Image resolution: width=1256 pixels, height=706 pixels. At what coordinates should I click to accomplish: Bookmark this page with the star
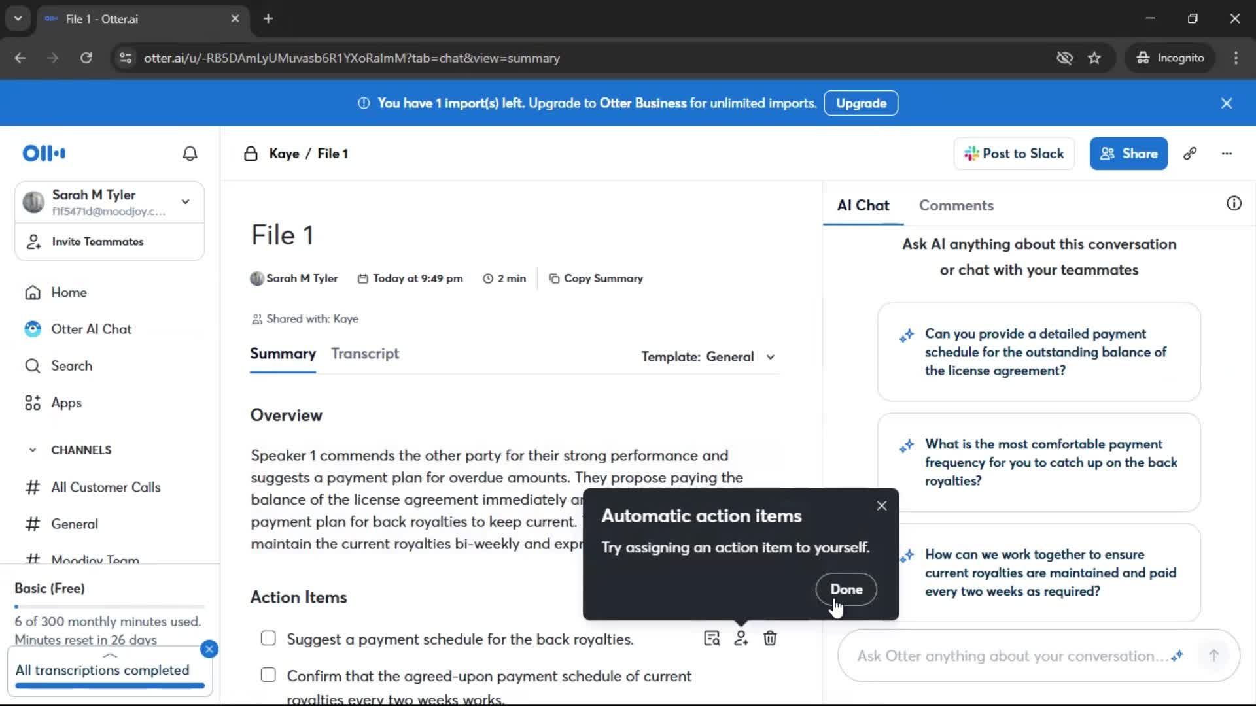pos(1094,58)
